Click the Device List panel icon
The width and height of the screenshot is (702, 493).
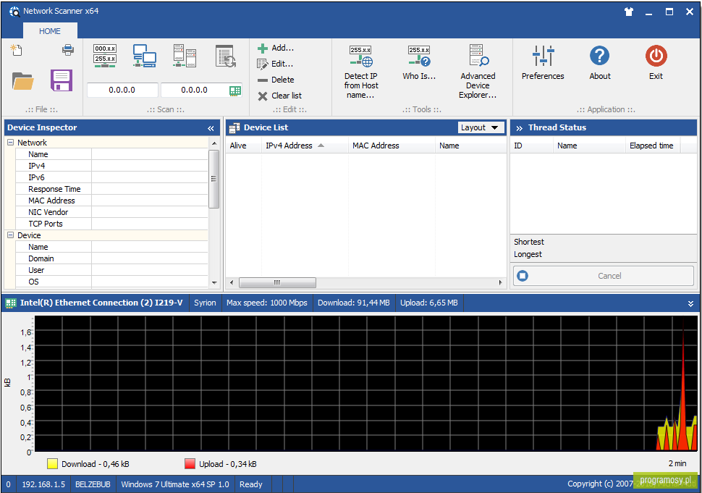[x=234, y=128]
